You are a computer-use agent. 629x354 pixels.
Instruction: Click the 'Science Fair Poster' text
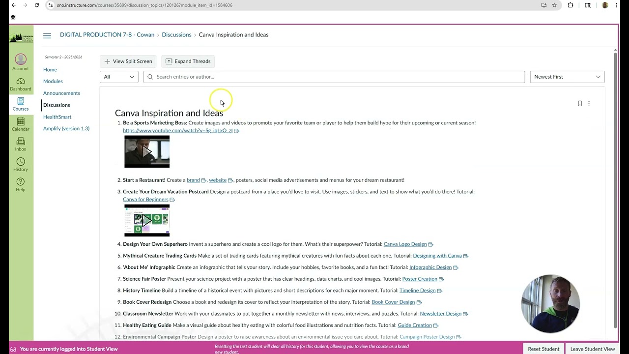(144, 279)
